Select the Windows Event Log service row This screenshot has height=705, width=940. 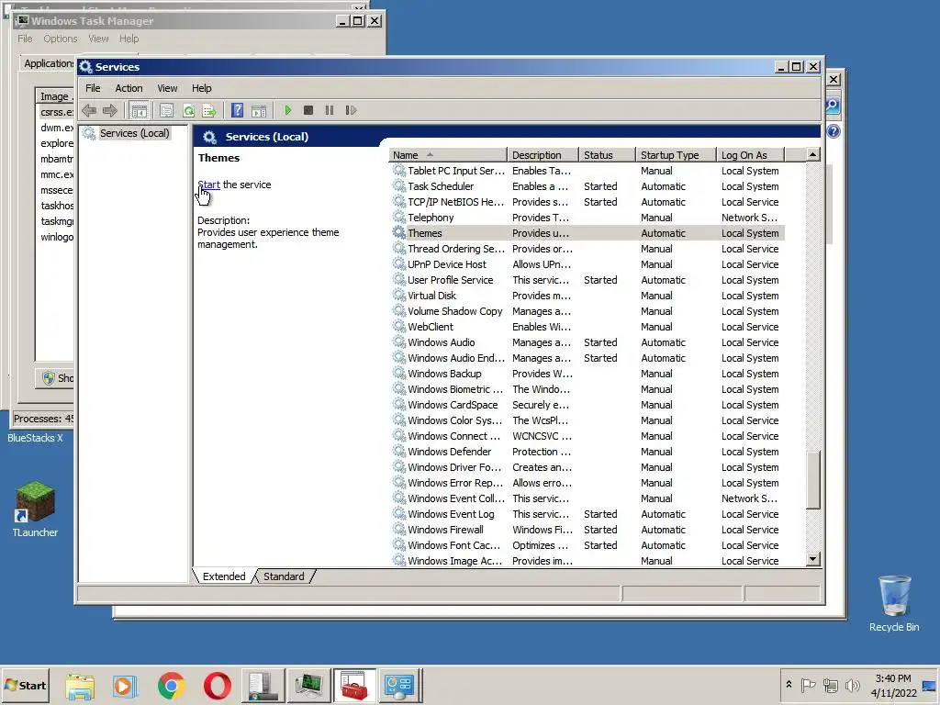point(587,514)
